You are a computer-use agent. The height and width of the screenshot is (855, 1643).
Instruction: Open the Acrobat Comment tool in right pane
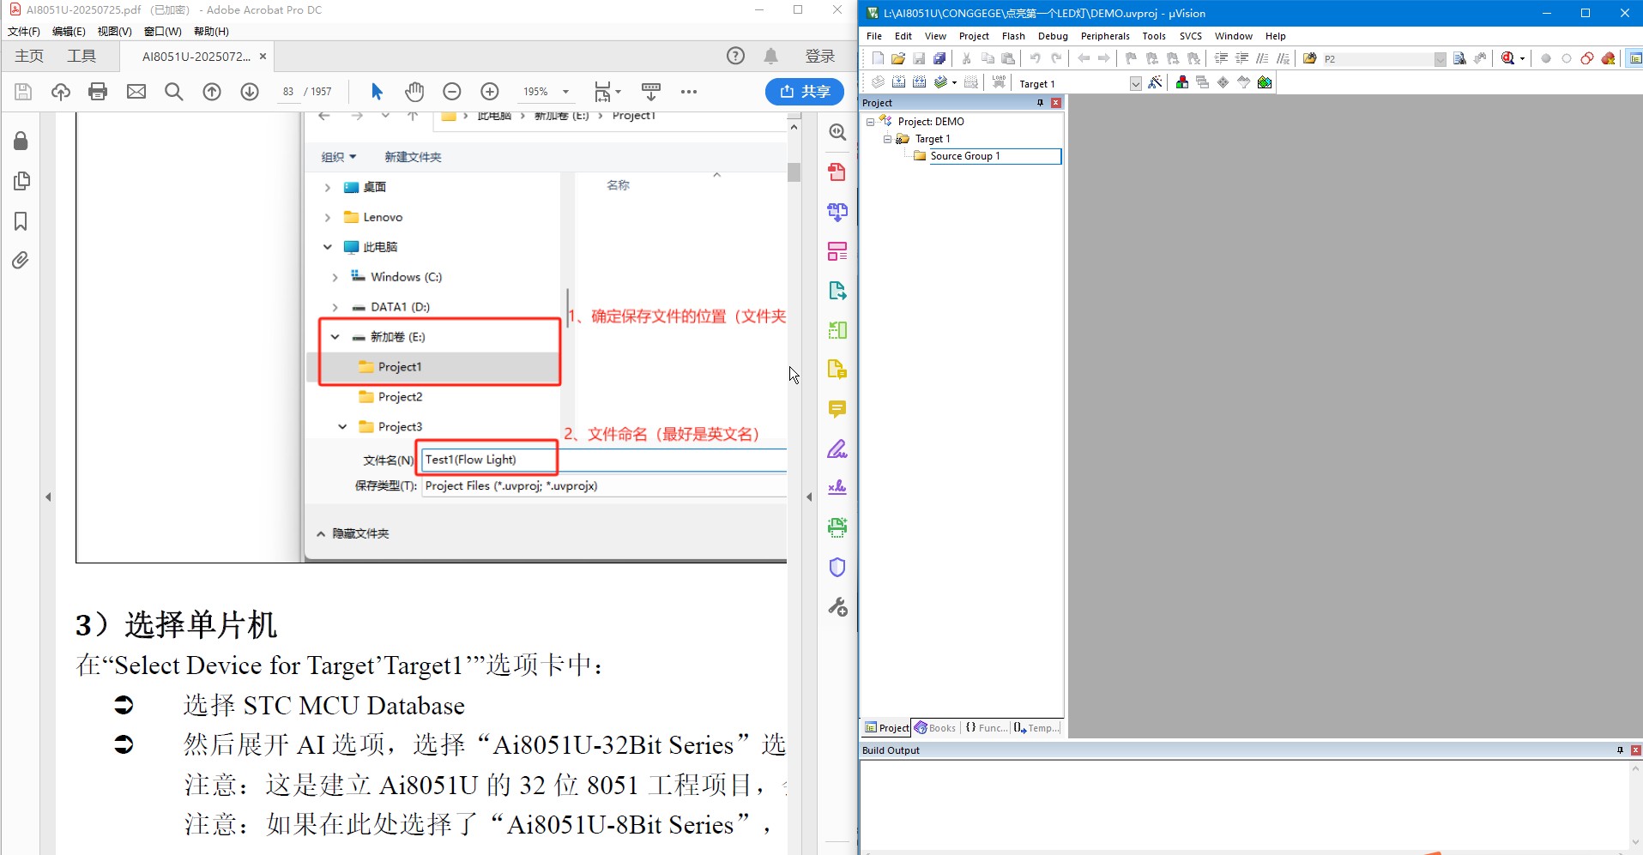click(x=837, y=409)
